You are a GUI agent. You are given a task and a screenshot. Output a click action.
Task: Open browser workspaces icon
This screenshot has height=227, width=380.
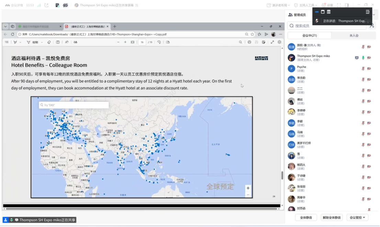tap(13, 26)
